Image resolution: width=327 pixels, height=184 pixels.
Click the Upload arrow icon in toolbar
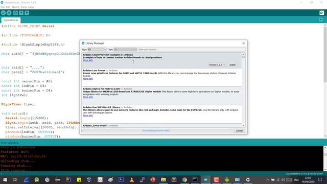tap(9, 13)
